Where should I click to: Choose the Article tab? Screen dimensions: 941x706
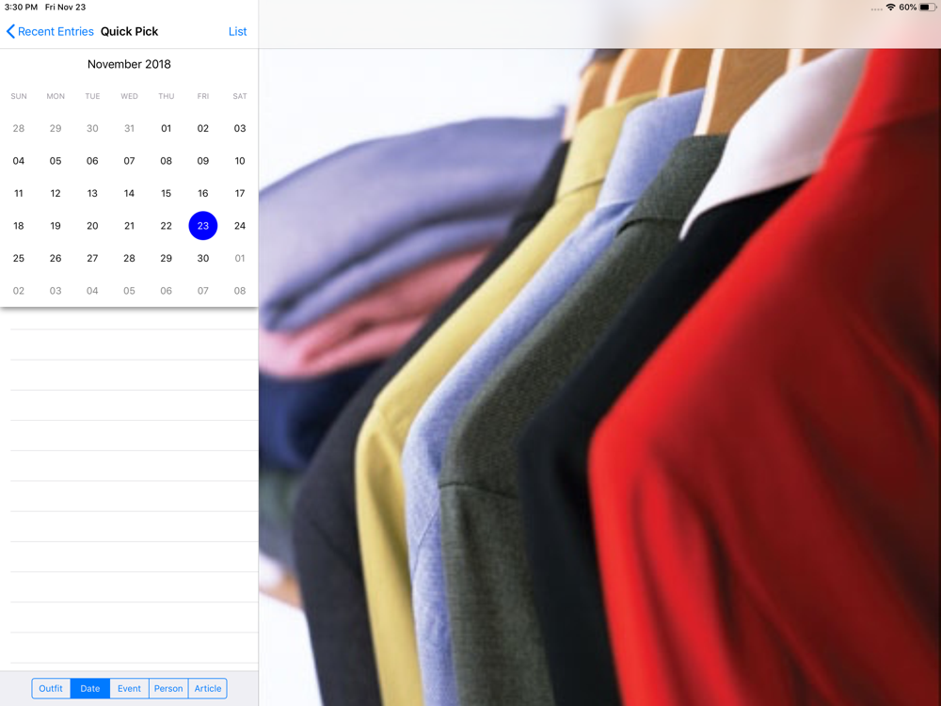208,689
